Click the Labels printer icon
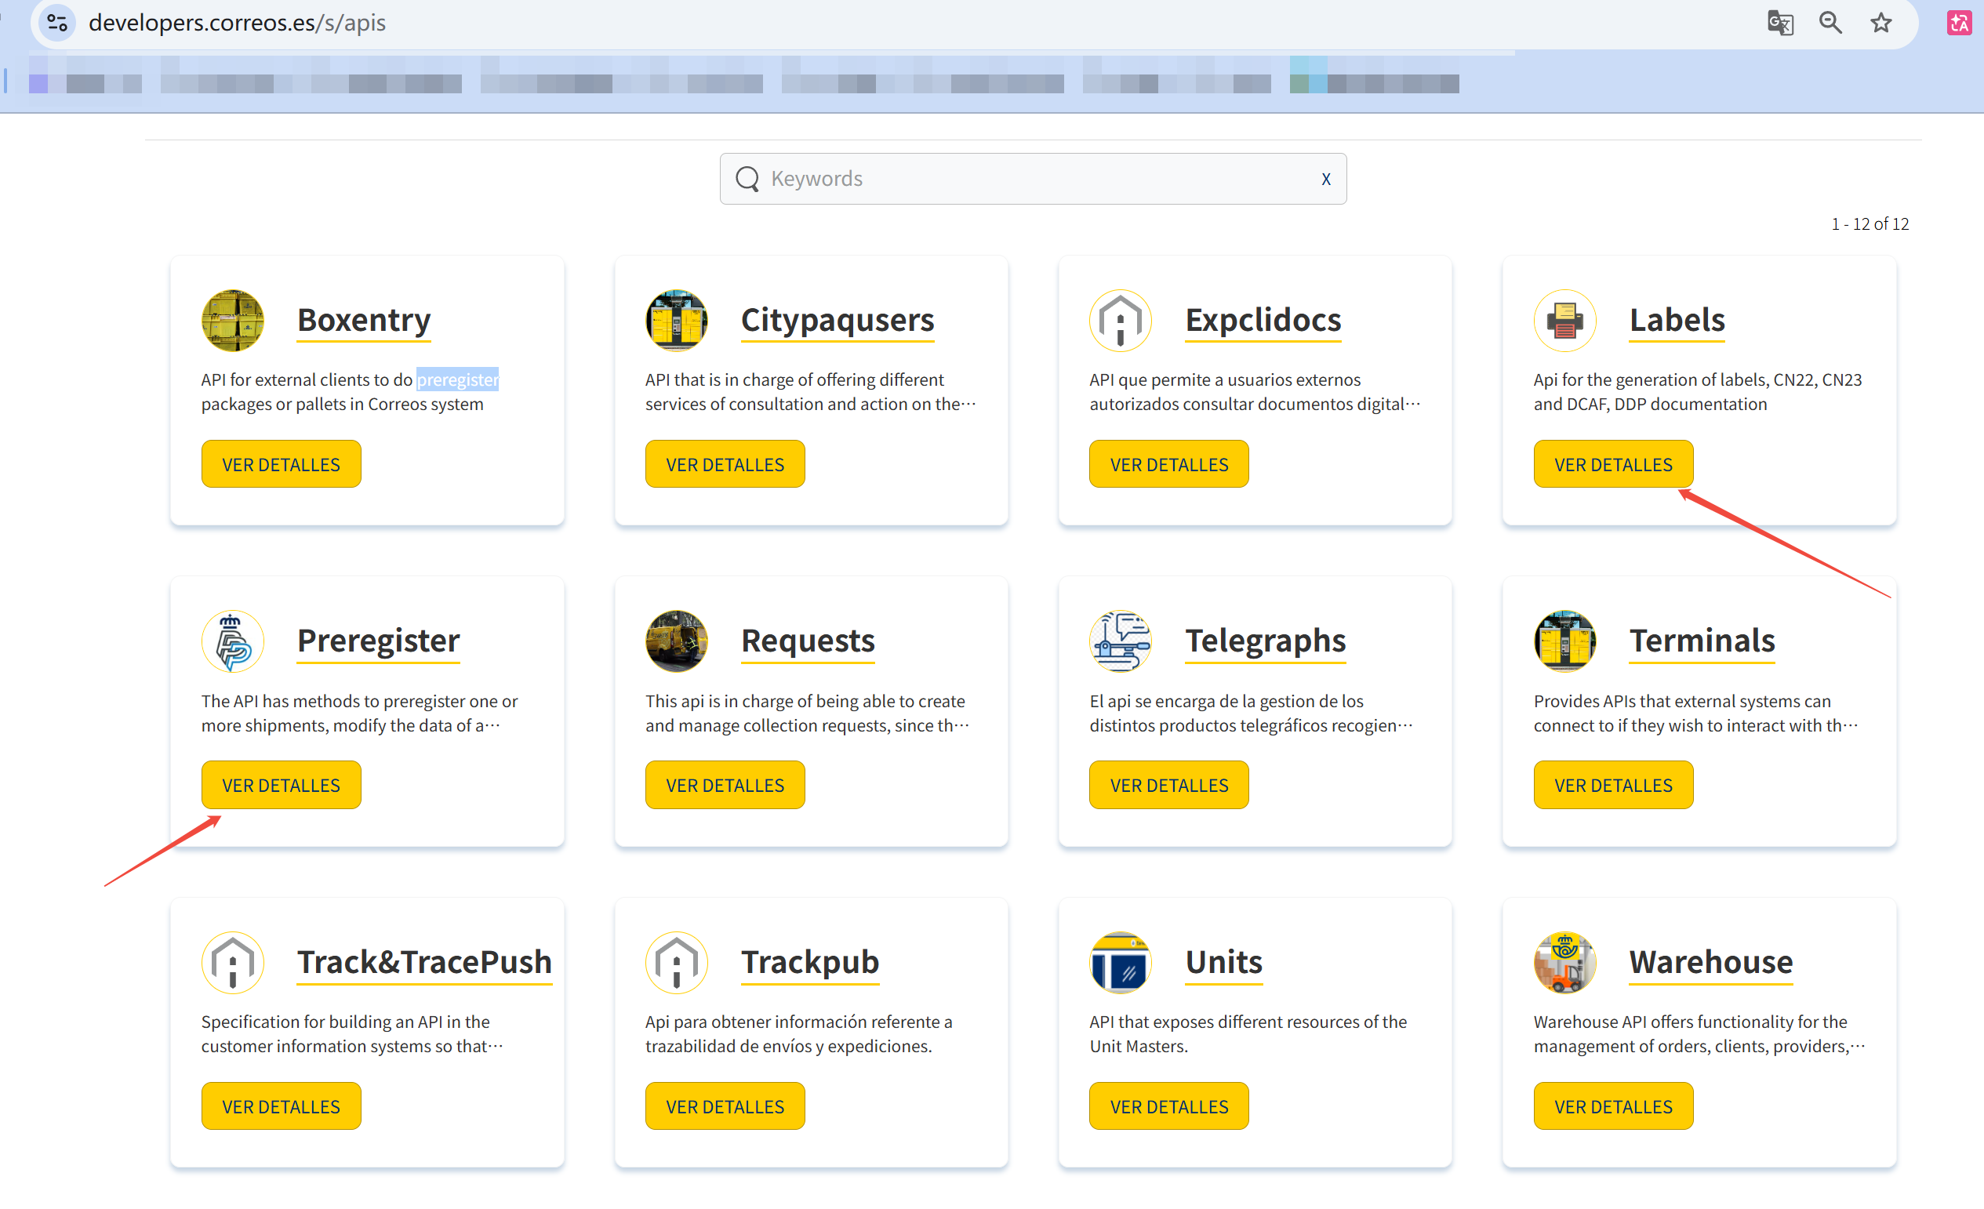 tap(1565, 321)
